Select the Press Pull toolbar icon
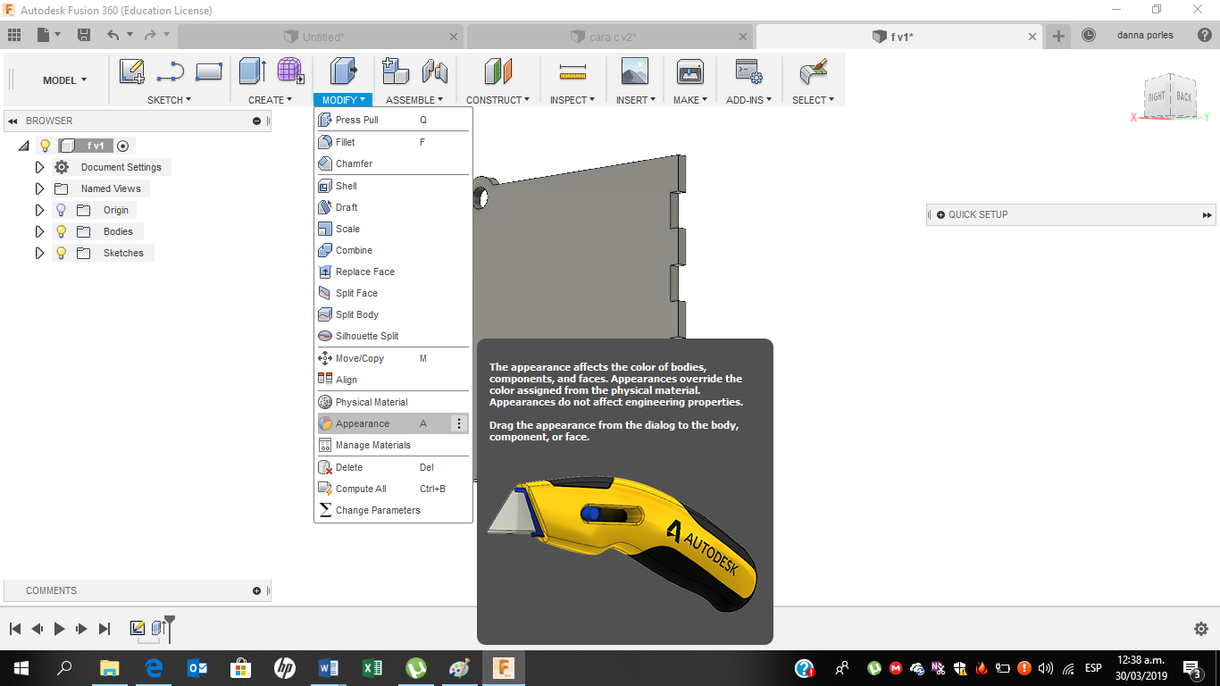 pyautogui.click(x=343, y=71)
